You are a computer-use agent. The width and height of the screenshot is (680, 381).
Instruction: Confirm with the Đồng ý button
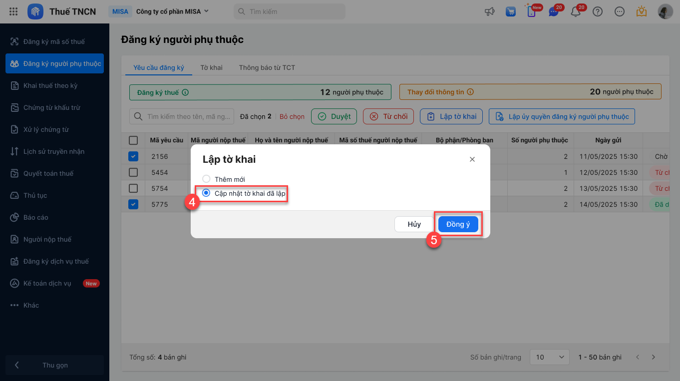[x=458, y=224]
